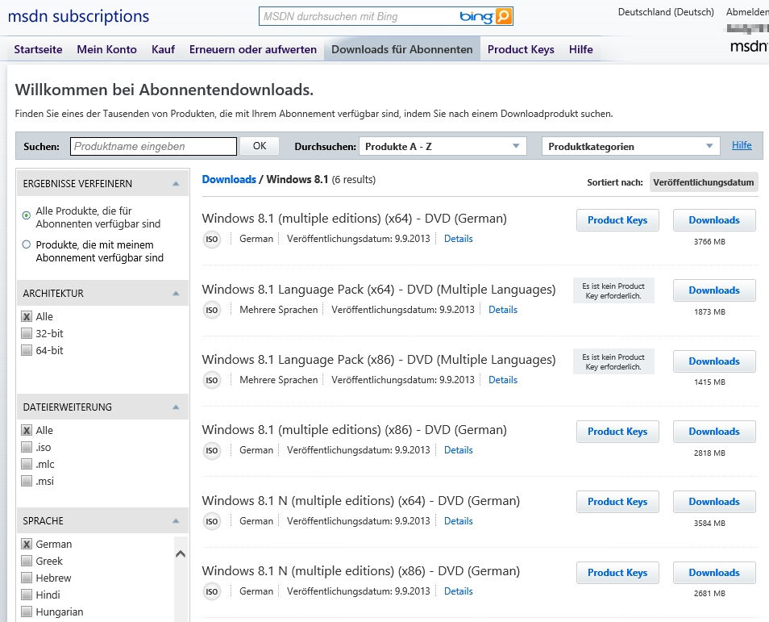Collapse the Ergebnisse verfeinern section
The image size is (769, 622).
tap(176, 184)
